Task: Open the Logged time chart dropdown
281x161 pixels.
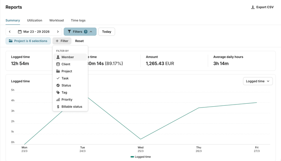Action: (258, 81)
